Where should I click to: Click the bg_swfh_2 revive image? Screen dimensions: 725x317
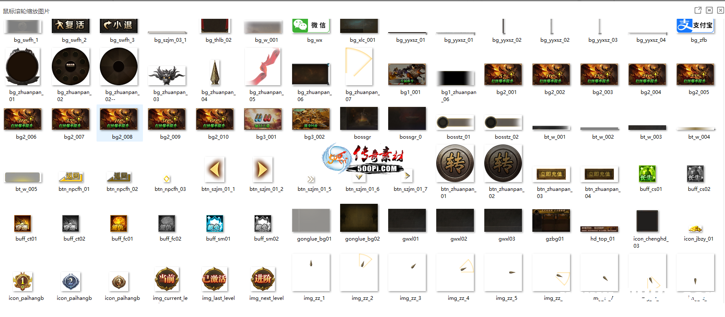tap(71, 25)
